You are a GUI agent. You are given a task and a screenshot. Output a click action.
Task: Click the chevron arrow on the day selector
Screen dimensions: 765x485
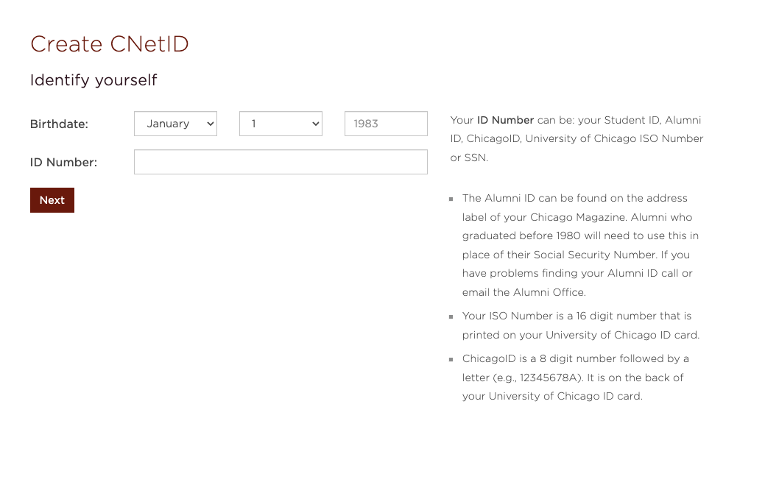[x=316, y=124]
